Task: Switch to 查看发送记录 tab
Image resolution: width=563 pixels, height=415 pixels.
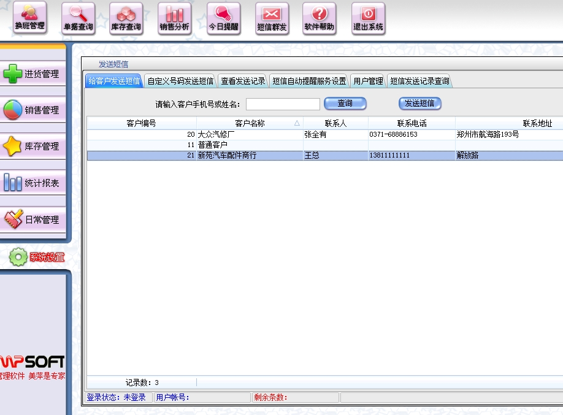Action: 243,81
